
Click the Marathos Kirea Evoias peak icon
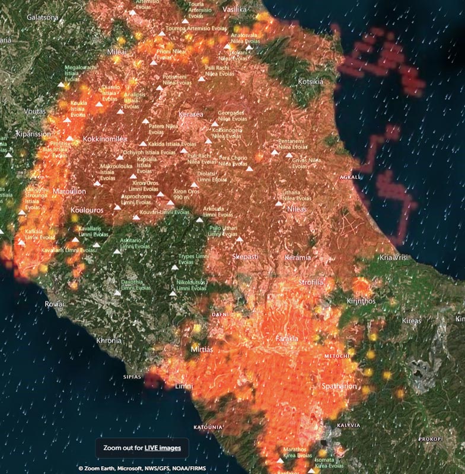pos(279,460)
